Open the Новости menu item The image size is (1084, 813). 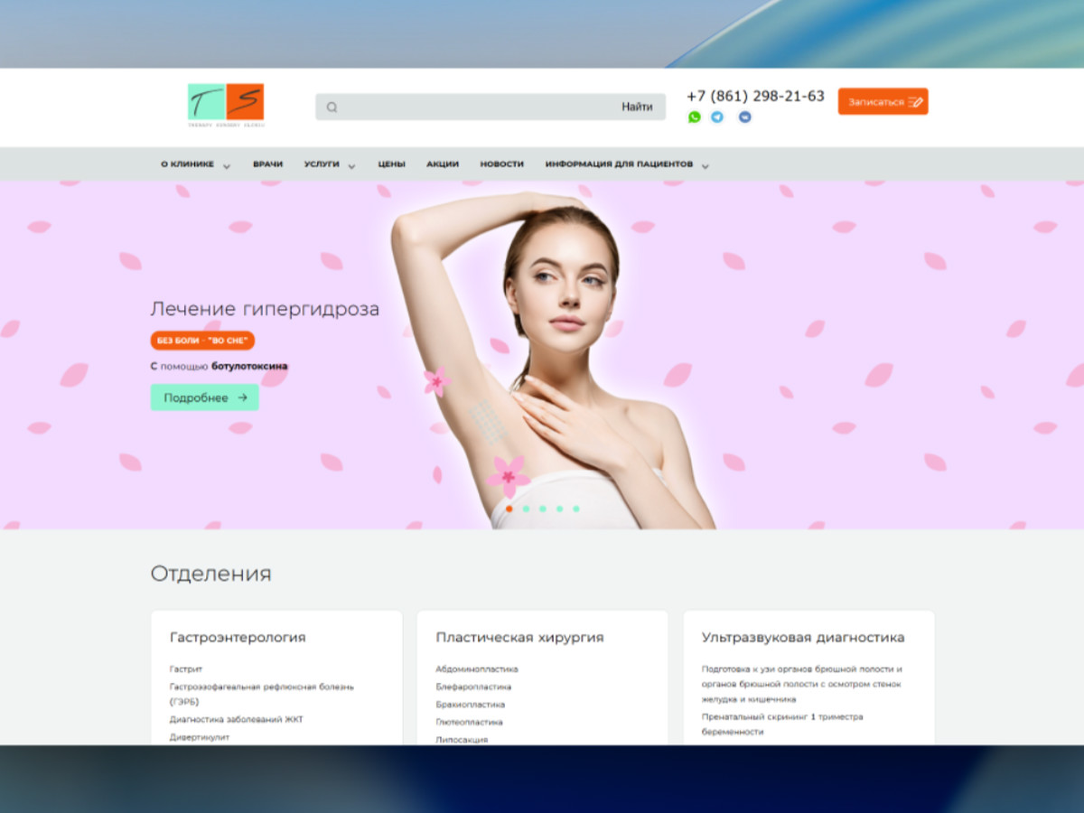(501, 164)
